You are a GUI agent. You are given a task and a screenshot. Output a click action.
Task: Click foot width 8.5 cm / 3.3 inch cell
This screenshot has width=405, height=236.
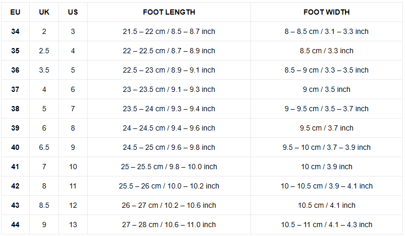(327, 51)
